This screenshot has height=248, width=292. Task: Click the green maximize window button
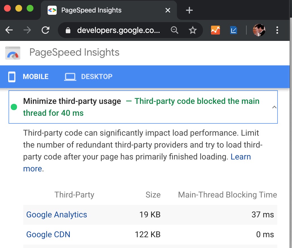coord(30,9)
